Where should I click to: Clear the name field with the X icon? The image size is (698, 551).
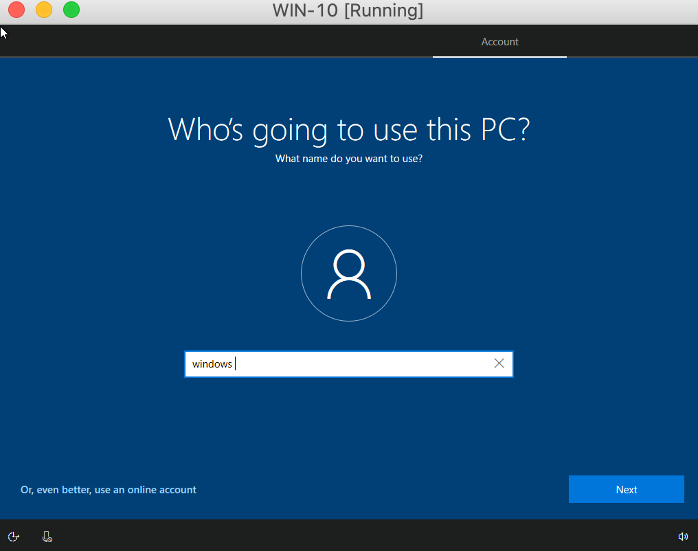[x=499, y=363]
